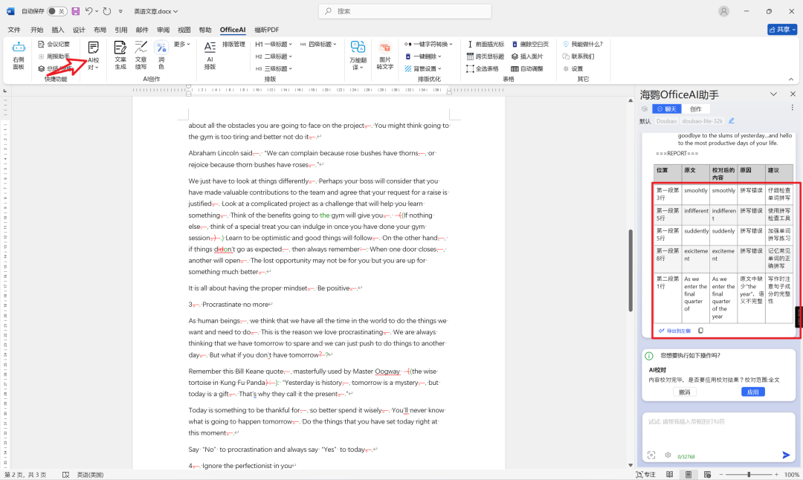Open the OfficeAI ribbon tab
Screen dimensions: 803x480
click(x=233, y=30)
